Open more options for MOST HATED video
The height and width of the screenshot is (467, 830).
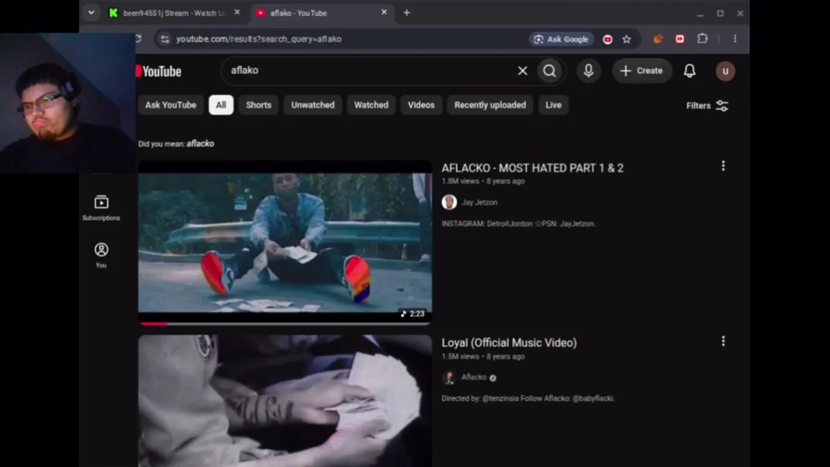coord(723,166)
